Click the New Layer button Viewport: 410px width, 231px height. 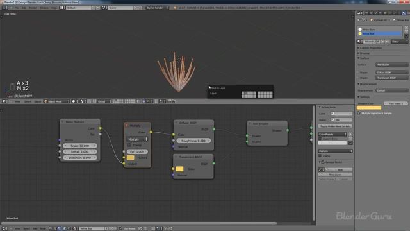click(x=335, y=175)
